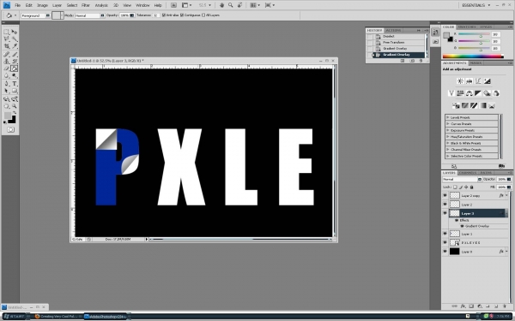The width and height of the screenshot is (515, 321).
Task: Select the Lasso tool
Action: [6, 39]
